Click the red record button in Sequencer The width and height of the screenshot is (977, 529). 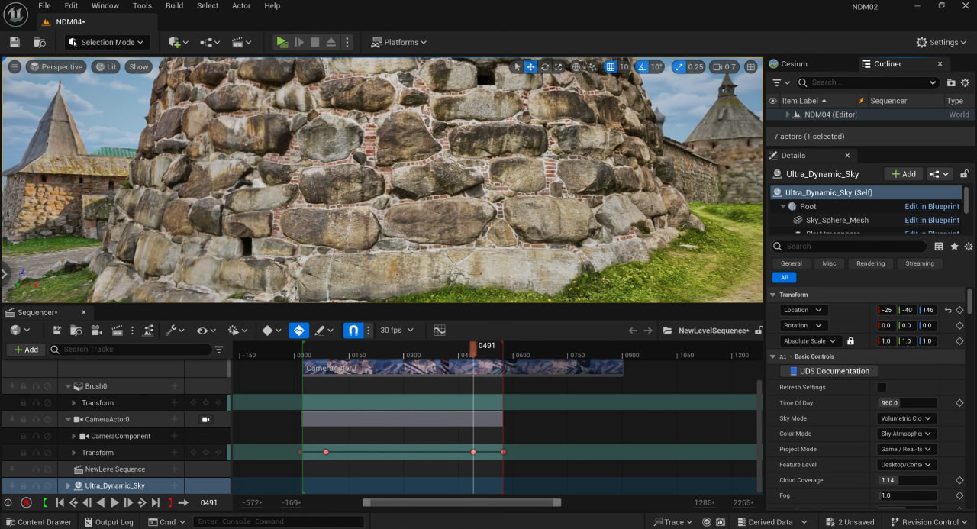(x=26, y=502)
